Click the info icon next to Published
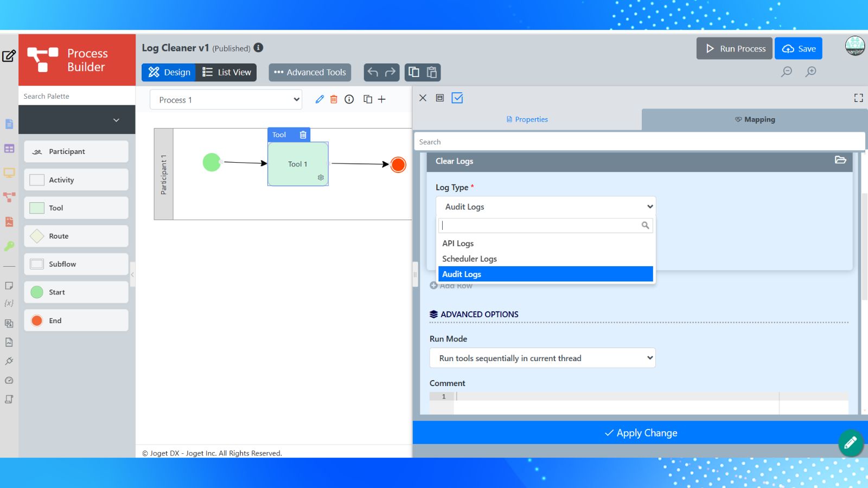The image size is (868, 488). coord(259,48)
